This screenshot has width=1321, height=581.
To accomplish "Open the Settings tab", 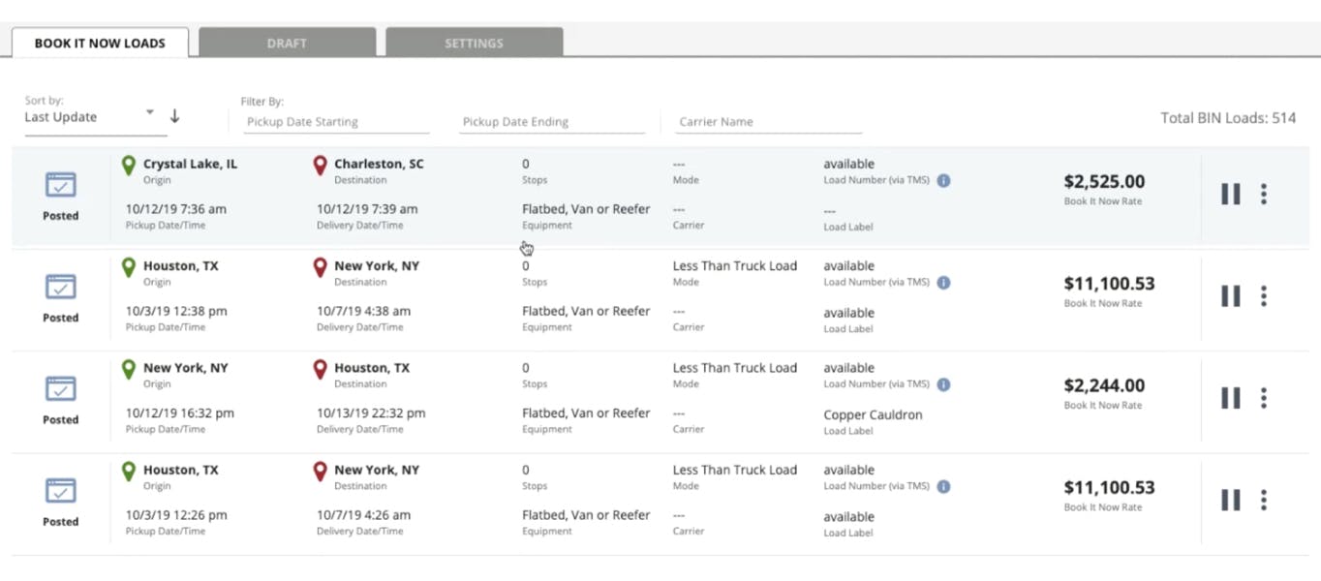I will pos(474,43).
